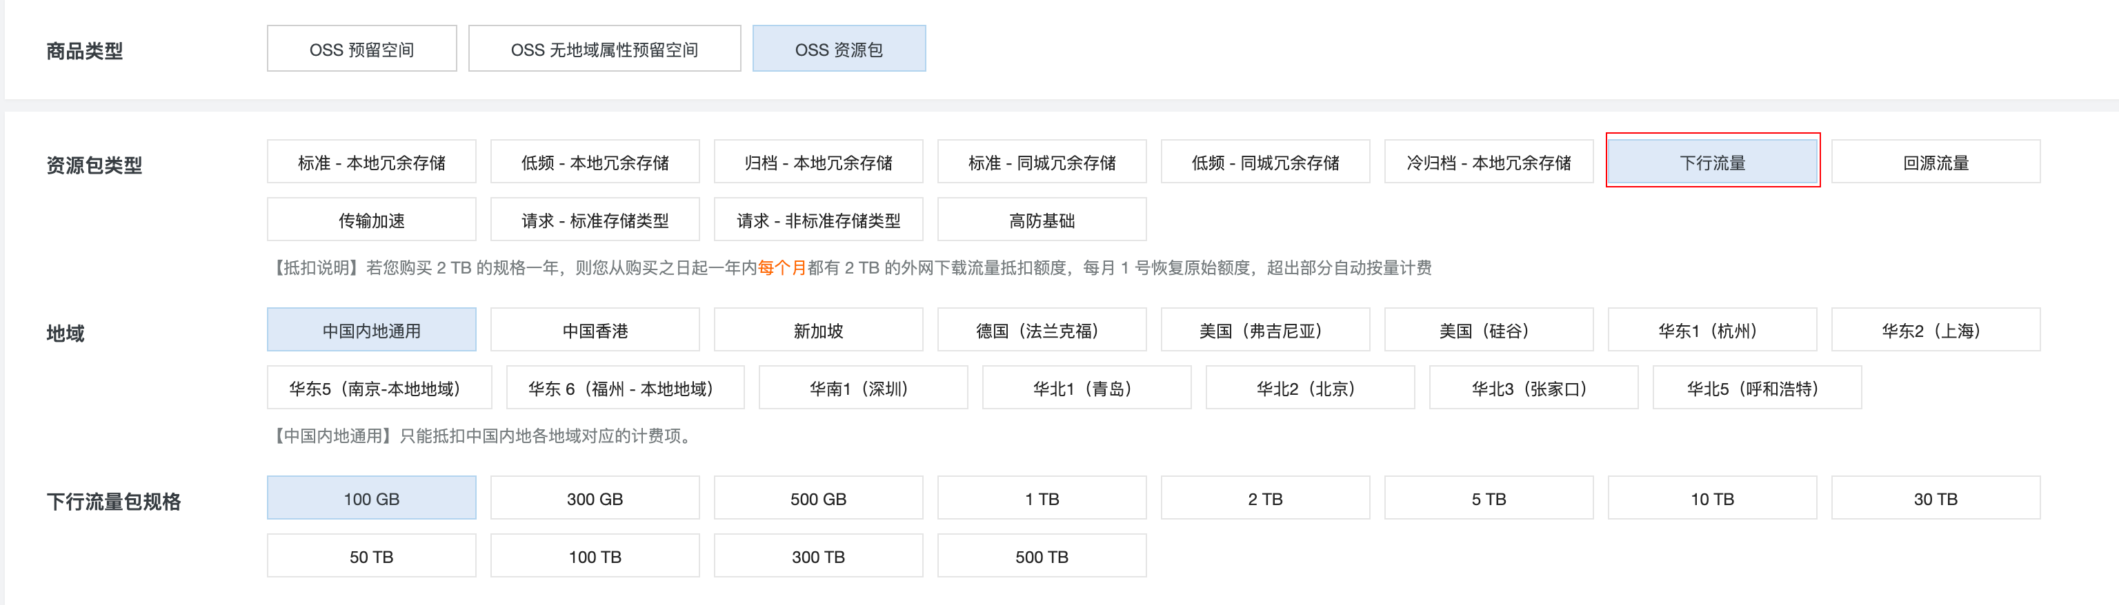The width and height of the screenshot is (2119, 605).
Task: Pick region 美国（硅谷）
Action: point(1489,329)
